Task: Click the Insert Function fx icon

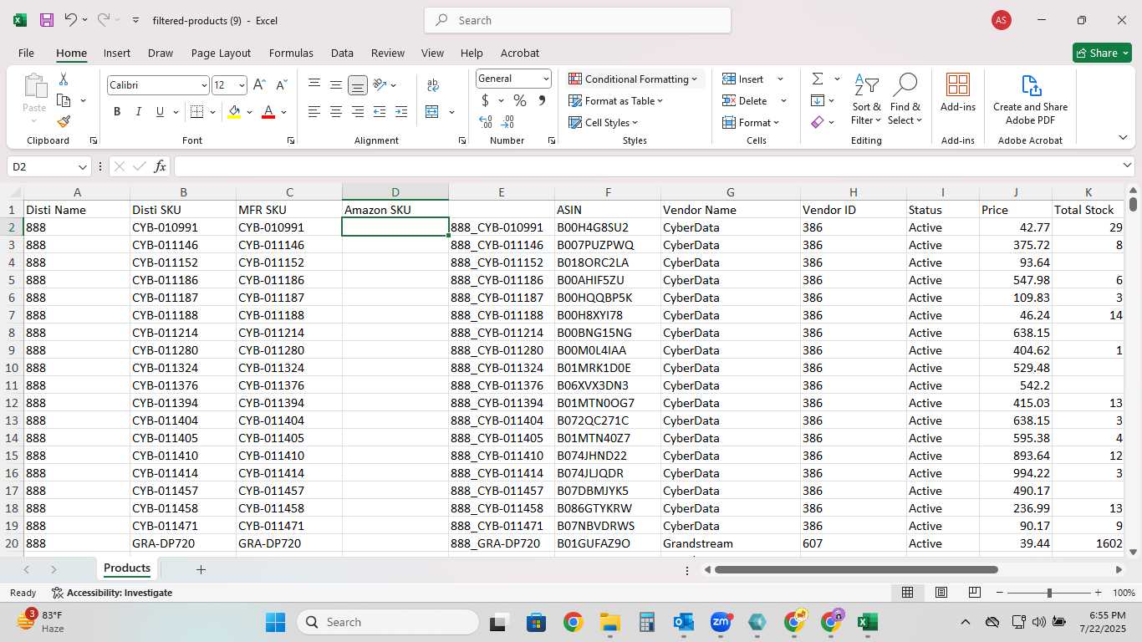Action: click(x=161, y=166)
